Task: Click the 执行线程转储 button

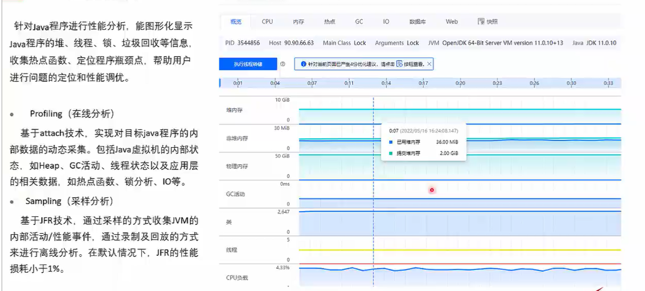Action: [x=248, y=64]
